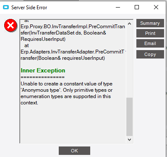Image resolution: width=167 pixels, height=157 pixels.
Task: Close the Server Side Error dialog
Action: point(156,7)
